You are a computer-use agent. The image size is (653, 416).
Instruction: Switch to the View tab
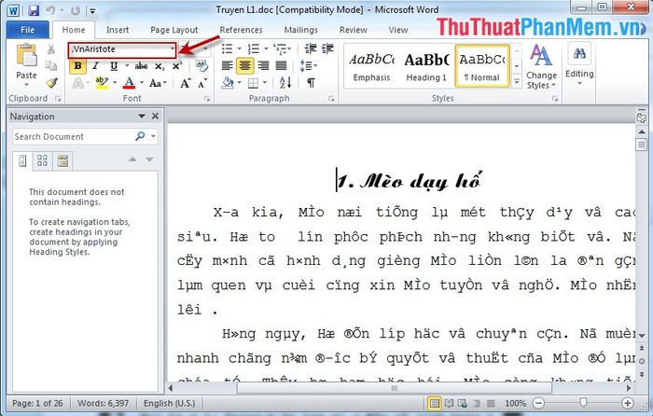point(398,30)
